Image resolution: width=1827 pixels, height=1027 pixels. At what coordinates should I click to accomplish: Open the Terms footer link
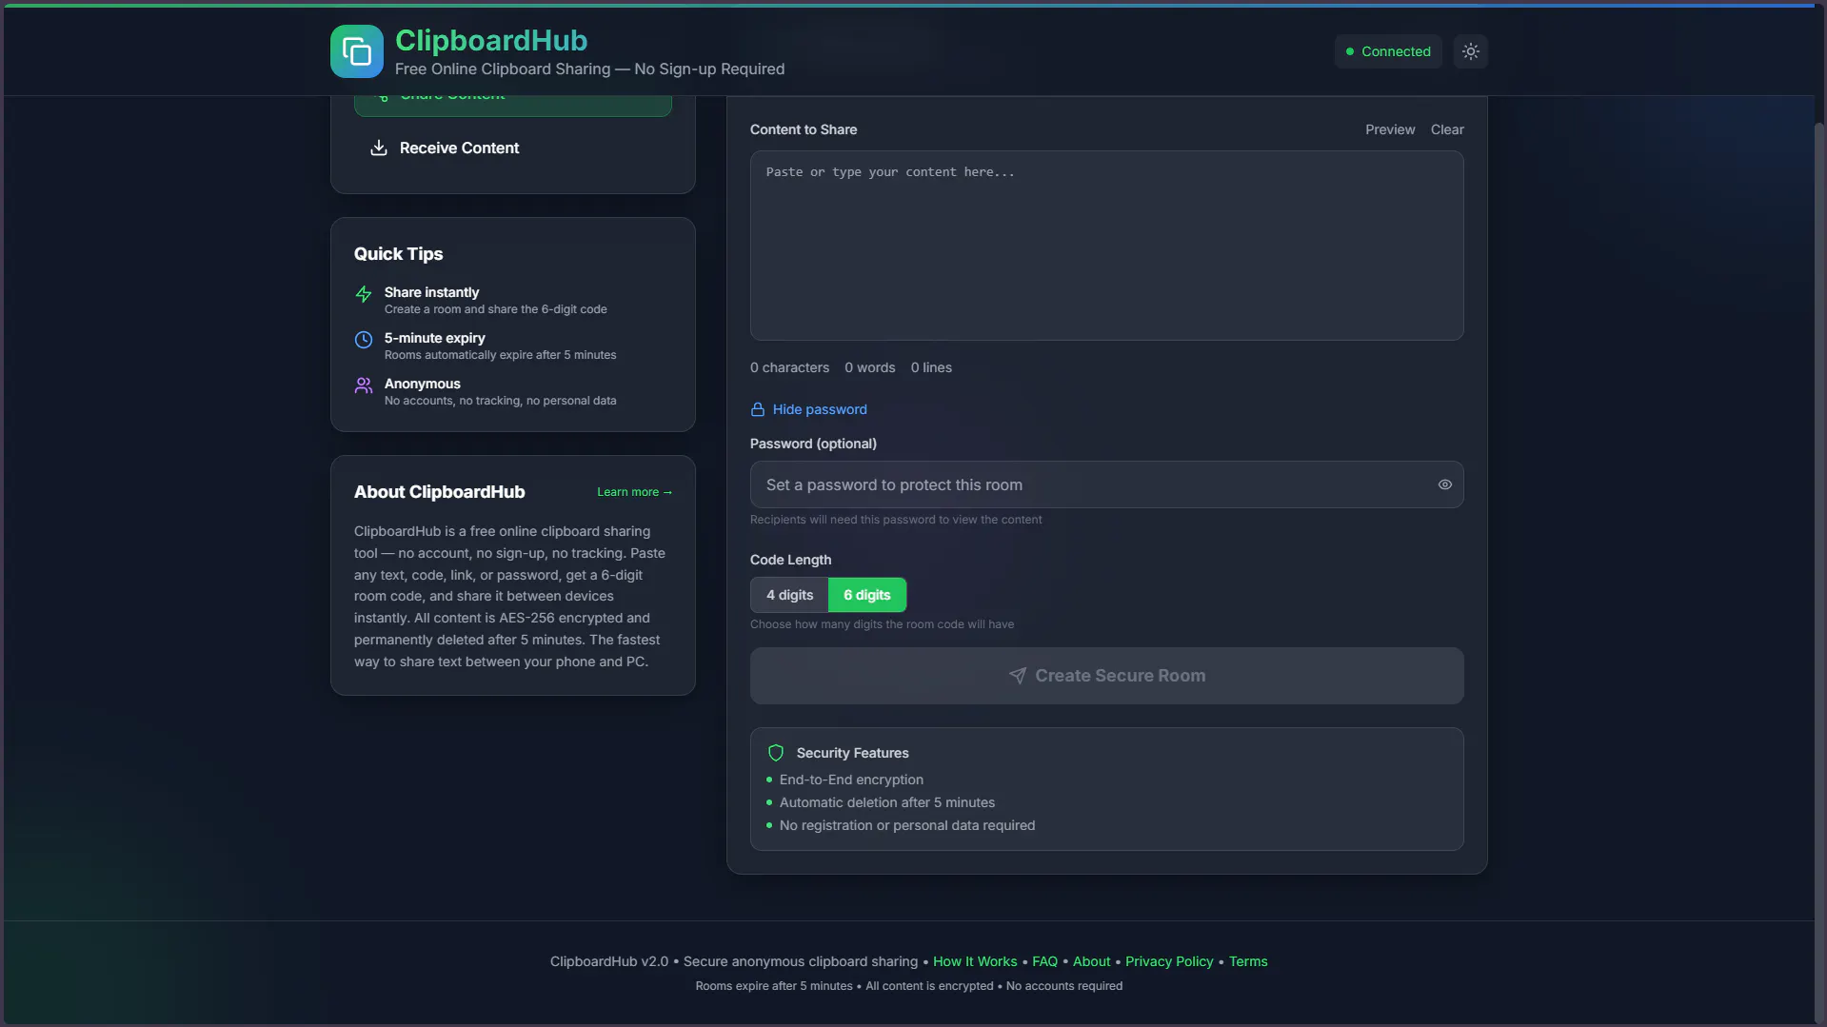click(1247, 961)
